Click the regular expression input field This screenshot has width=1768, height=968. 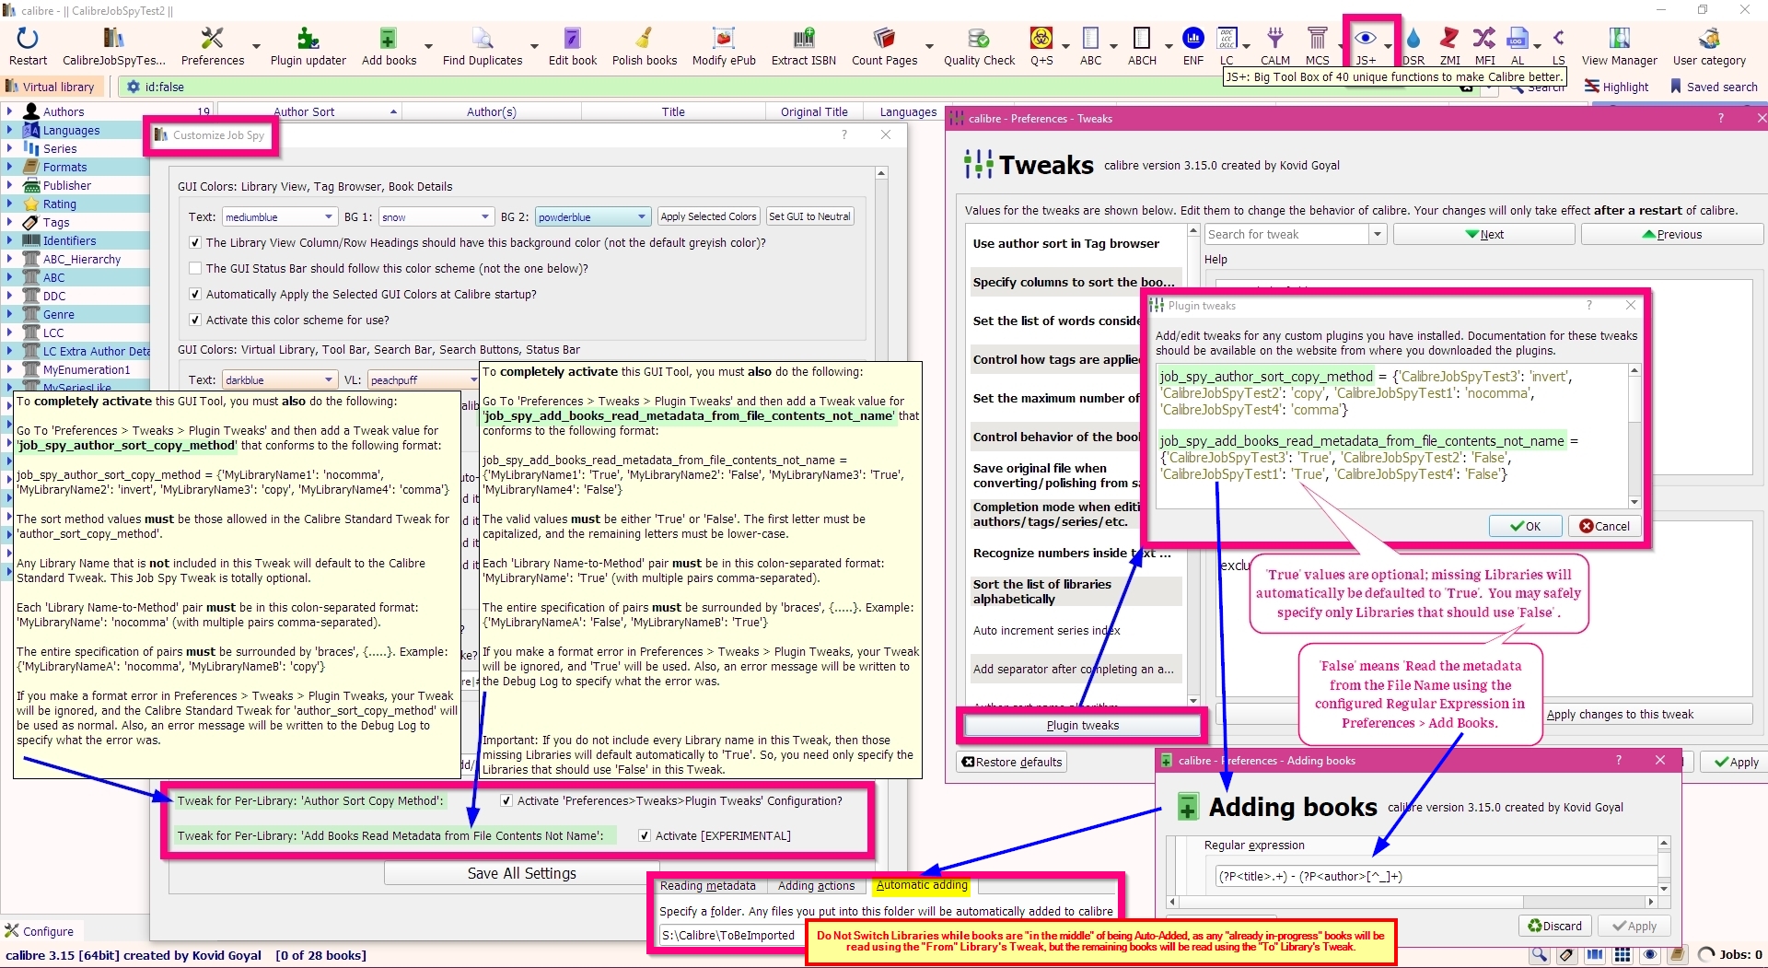(1436, 877)
